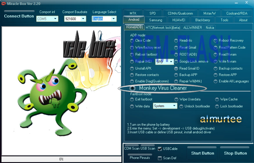Screen dimensions: 254x163
Task: Open the SPD dropdown beside Repair IMEI
Action: tap(164, 62)
